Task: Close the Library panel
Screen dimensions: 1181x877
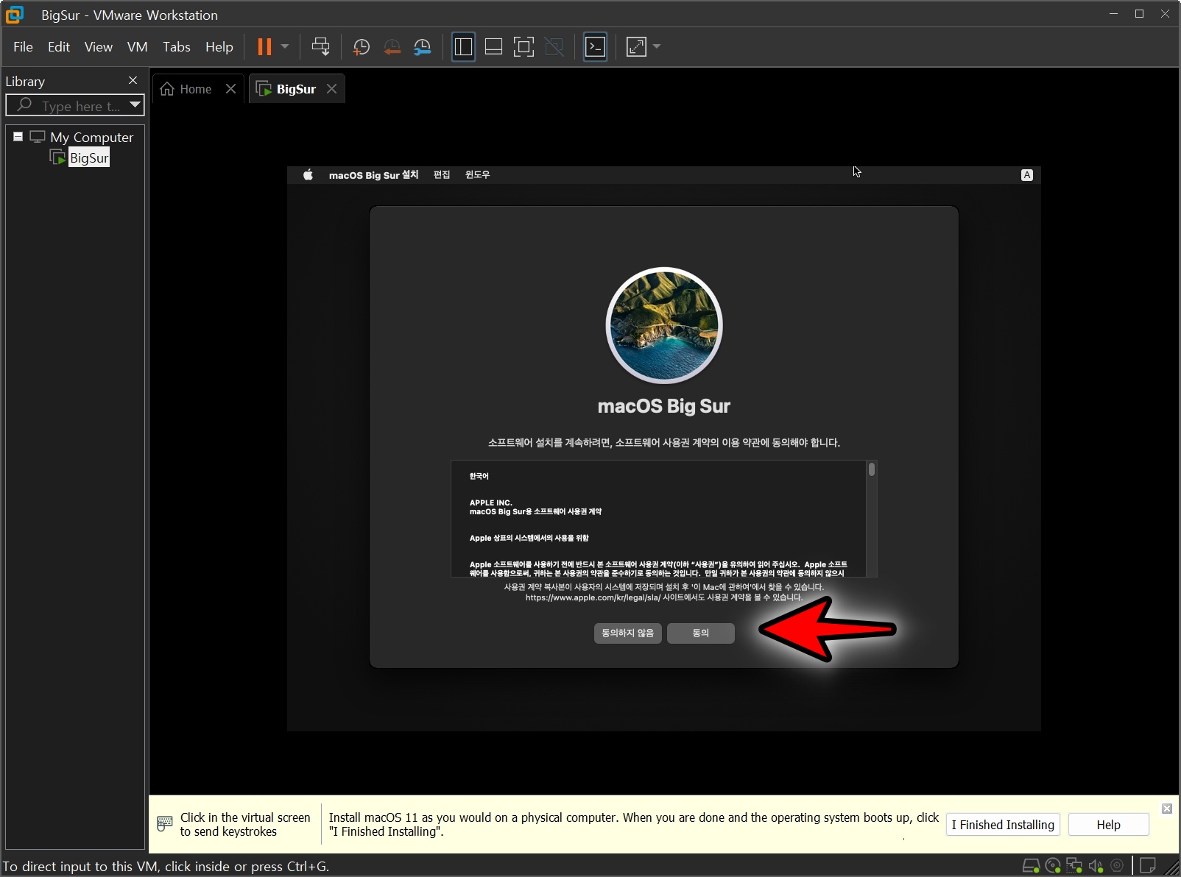Action: [133, 80]
